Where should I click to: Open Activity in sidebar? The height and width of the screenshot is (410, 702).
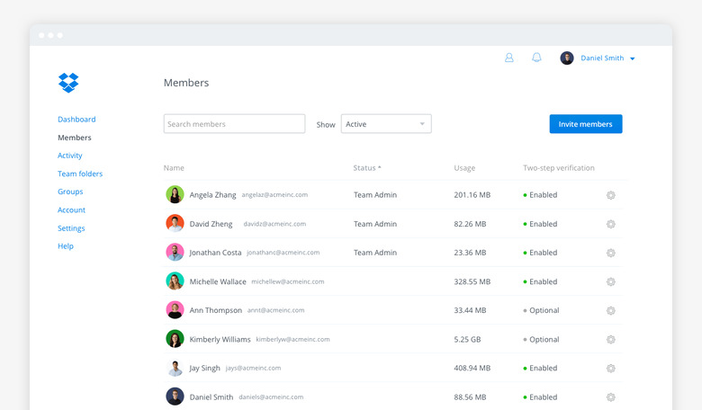click(70, 156)
